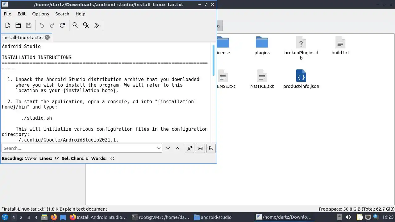Screen dimensions: 395x222
Task: Select build.txt file in file manager
Action: click(340, 46)
